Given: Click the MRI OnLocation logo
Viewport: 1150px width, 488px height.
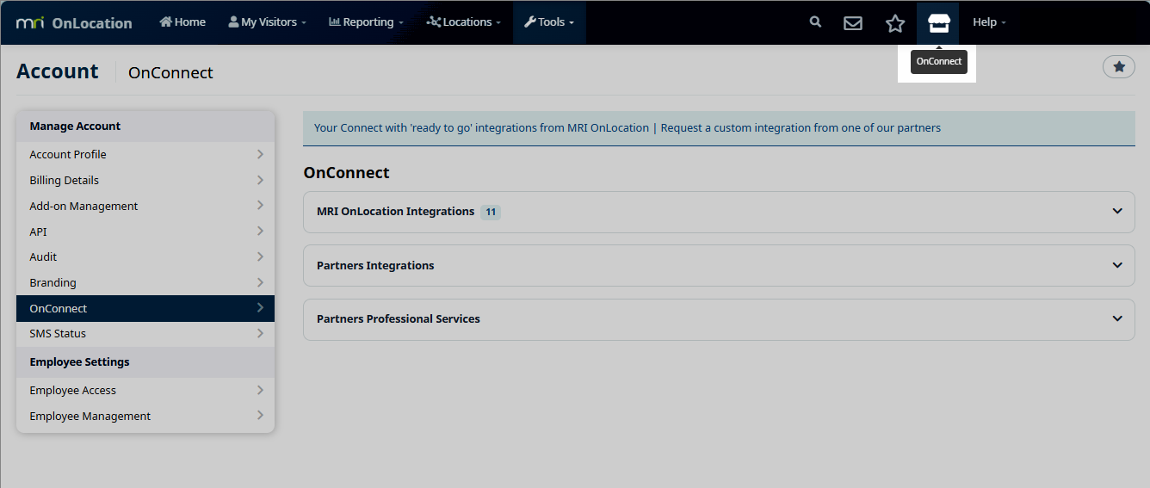Looking at the screenshot, I should pos(74,23).
